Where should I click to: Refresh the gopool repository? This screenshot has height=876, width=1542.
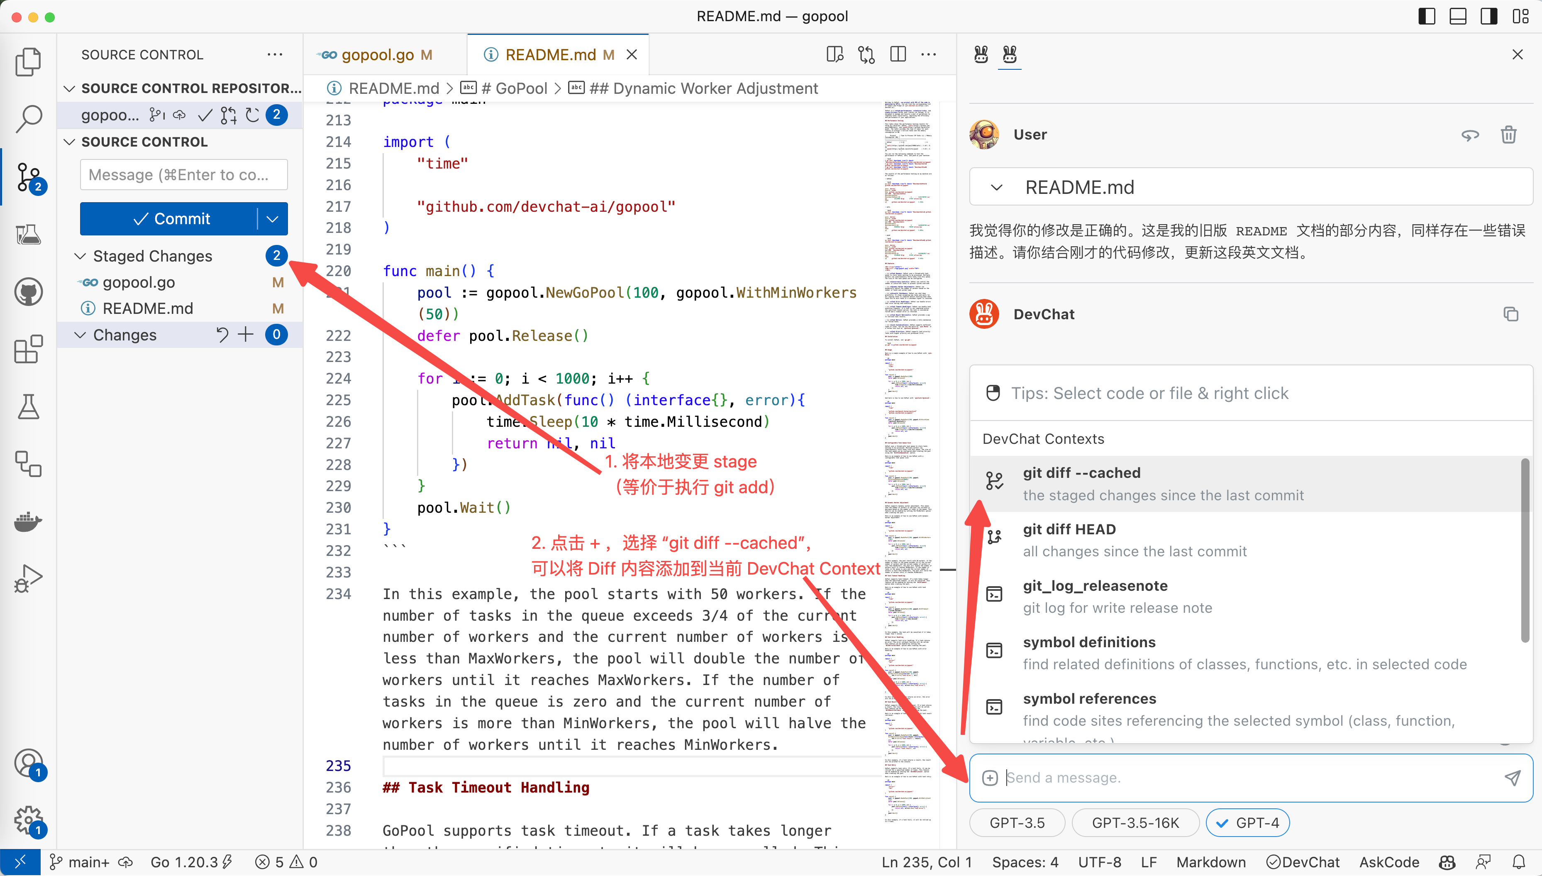coord(253,115)
